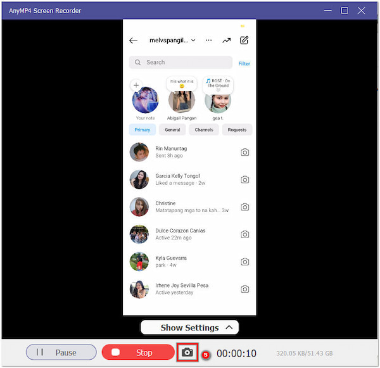Expand Show Settings panel
380x368 pixels.
click(189, 327)
